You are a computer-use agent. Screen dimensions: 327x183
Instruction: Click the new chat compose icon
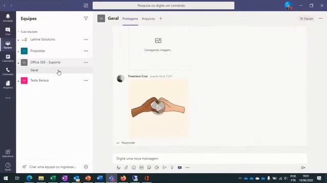tap(86, 6)
